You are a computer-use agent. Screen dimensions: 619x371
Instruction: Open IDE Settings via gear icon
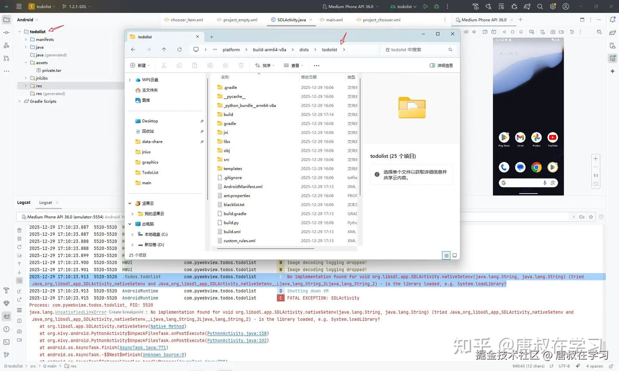coord(553,6)
